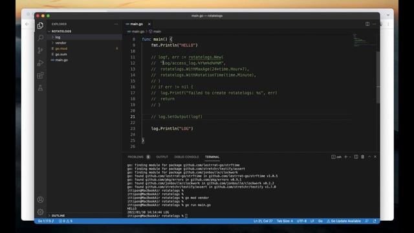Click Ln 21, Col 27 cursor position
The image size is (414, 233).
(x=263, y=221)
